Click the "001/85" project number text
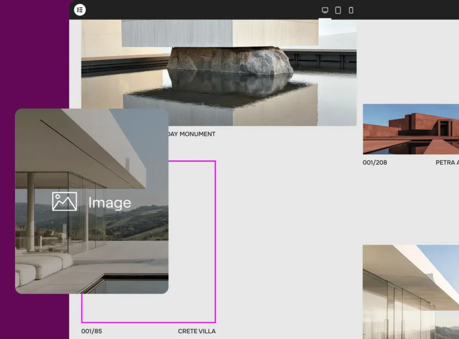Viewport: 459px width, 339px height. (x=91, y=331)
